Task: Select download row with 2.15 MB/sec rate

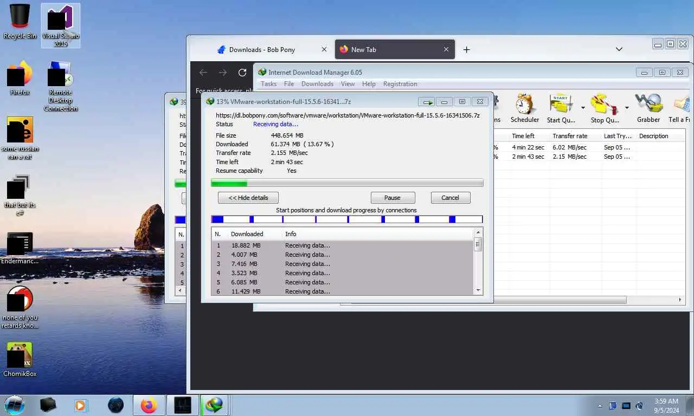Action: (x=589, y=157)
